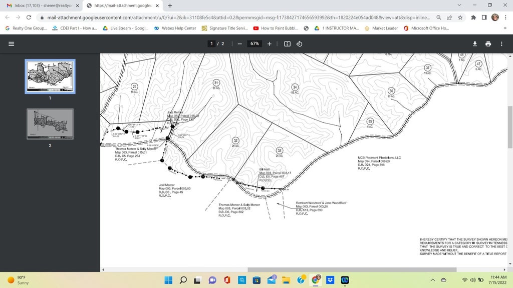Zoom in with the plus button
Image resolution: width=513 pixels, height=288 pixels.
(x=269, y=44)
